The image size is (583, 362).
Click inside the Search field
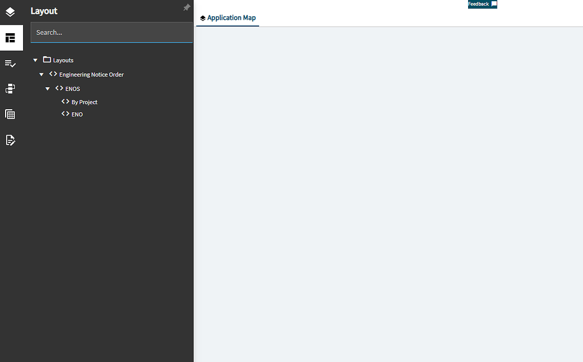(x=111, y=32)
